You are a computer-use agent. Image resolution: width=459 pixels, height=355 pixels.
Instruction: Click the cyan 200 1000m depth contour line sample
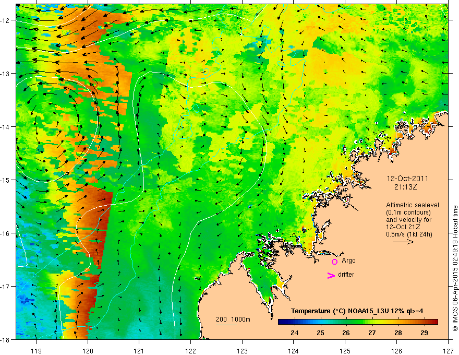(x=226, y=325)
